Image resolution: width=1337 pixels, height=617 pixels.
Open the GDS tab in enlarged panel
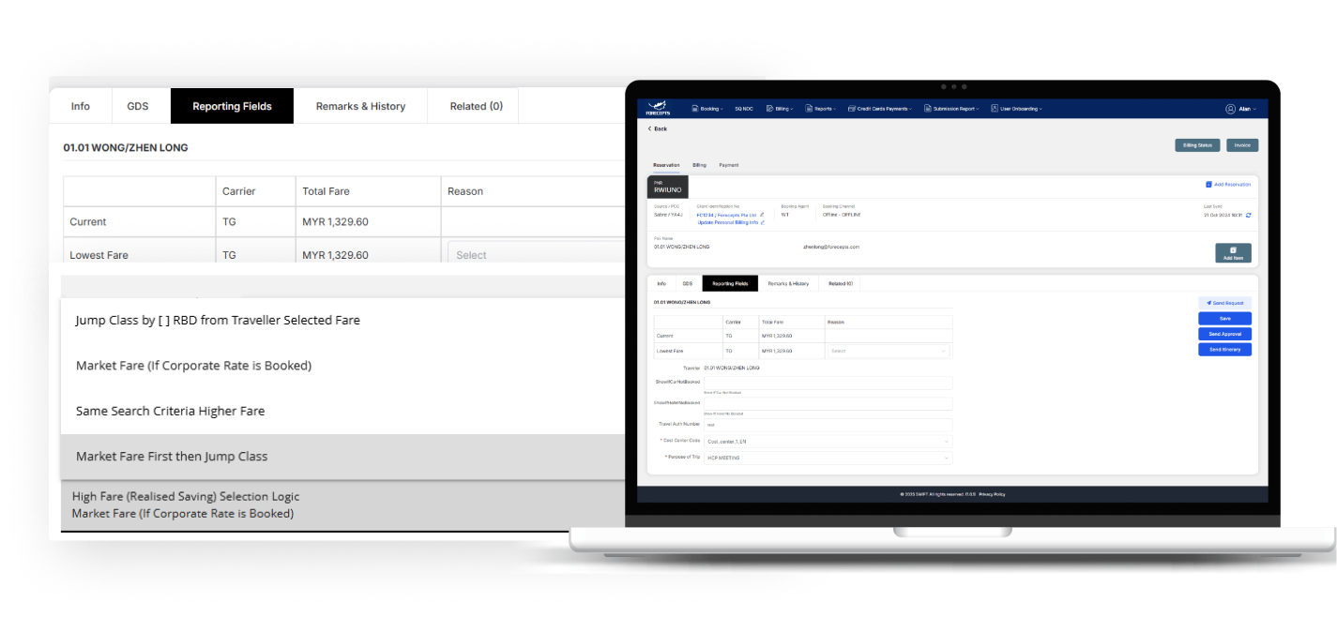138,106
